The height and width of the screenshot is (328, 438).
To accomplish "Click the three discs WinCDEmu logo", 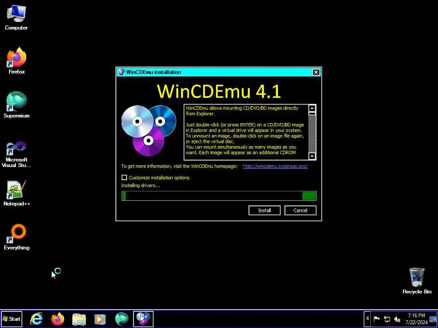I will tap(148, 131).
